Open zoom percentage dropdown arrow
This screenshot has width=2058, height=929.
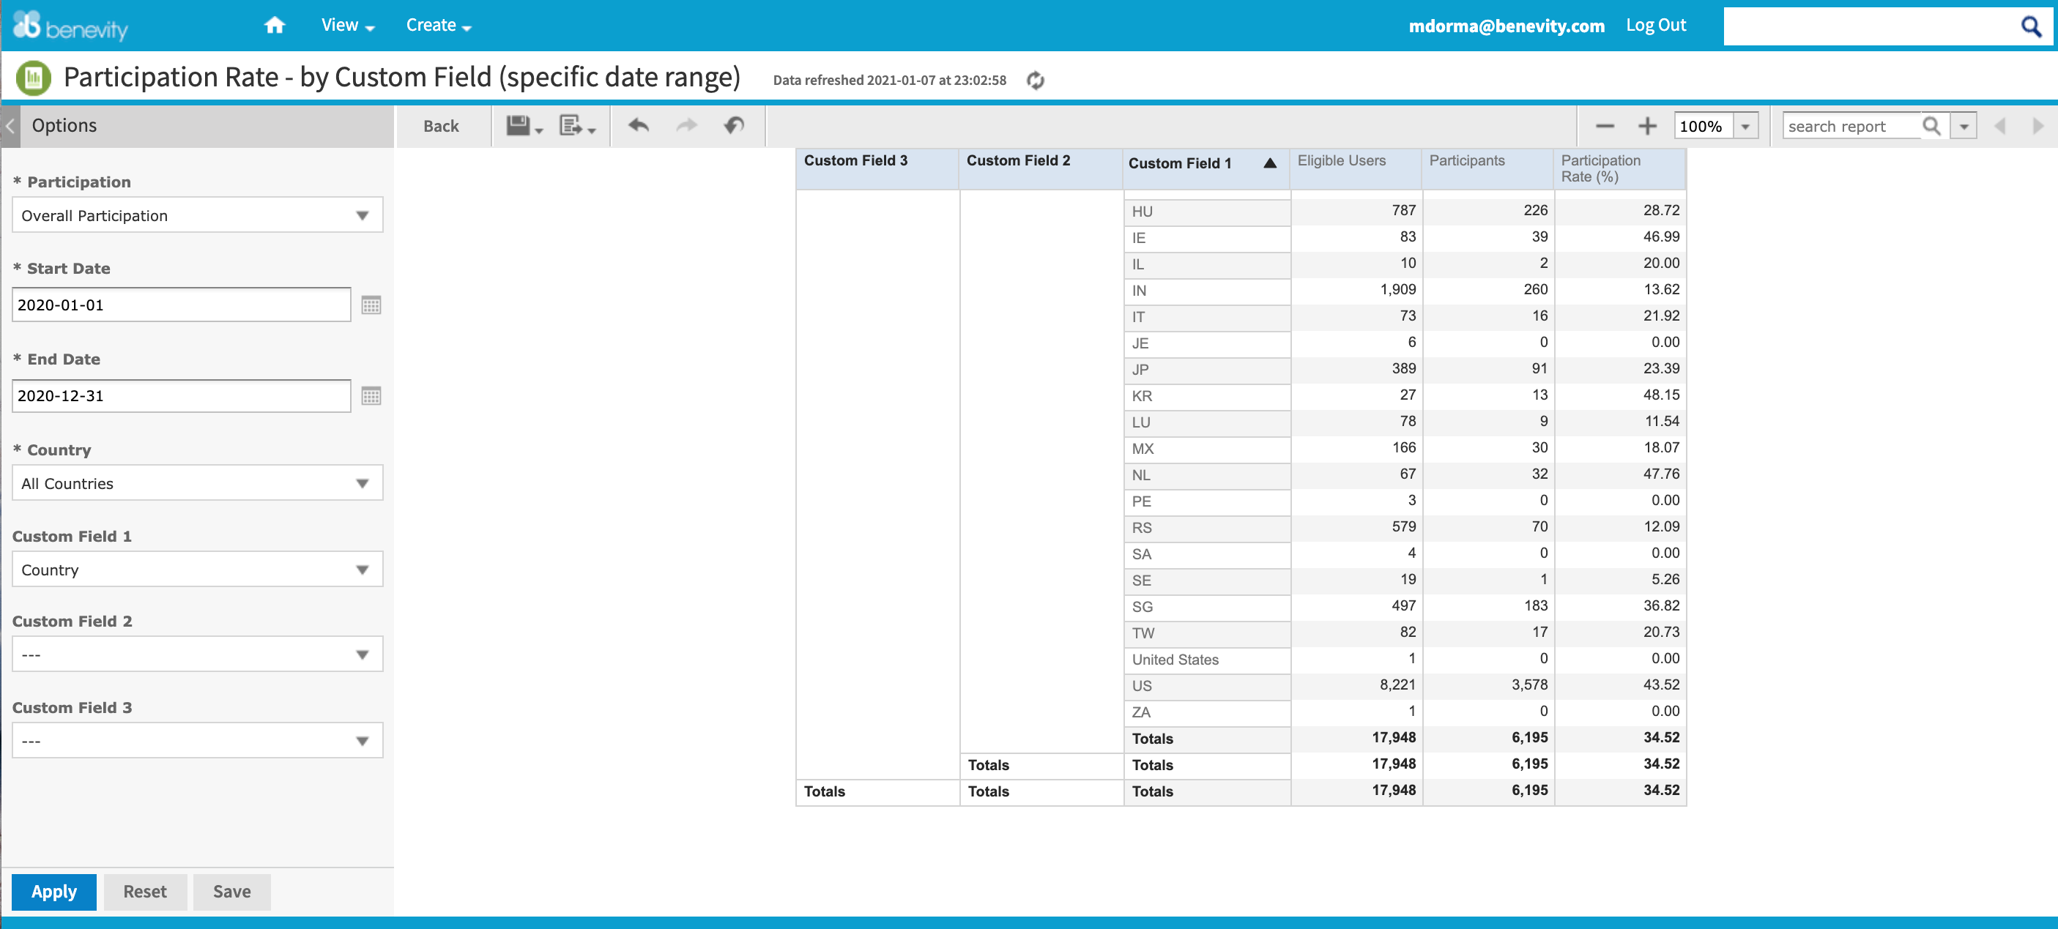1745,126
